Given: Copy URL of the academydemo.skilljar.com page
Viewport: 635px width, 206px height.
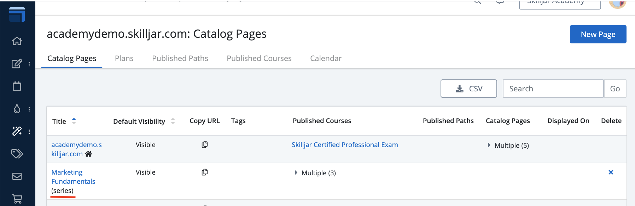Looking at the screenshot, I should pyautogui.click(x=205, y=145).
